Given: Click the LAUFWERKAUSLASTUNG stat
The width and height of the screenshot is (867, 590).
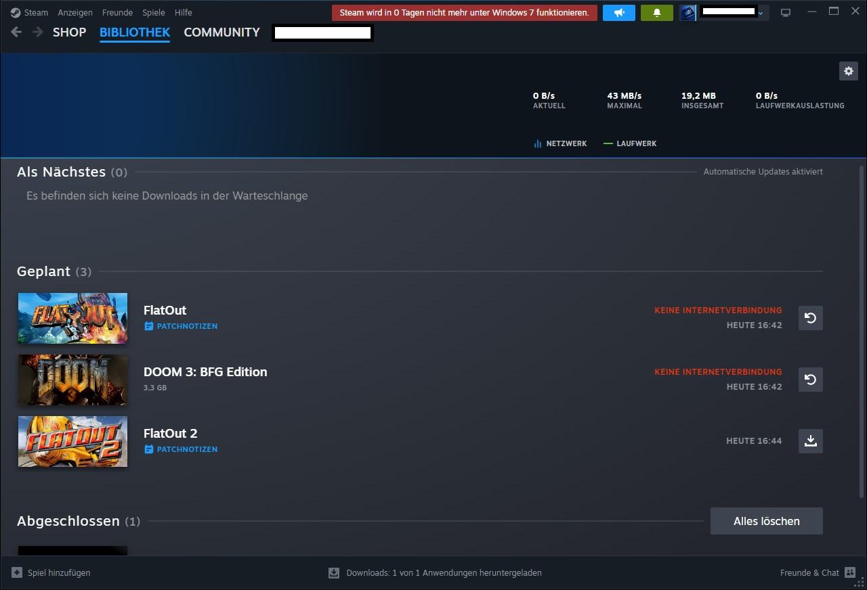Looking at the screenshot, I should click(800, 100).
